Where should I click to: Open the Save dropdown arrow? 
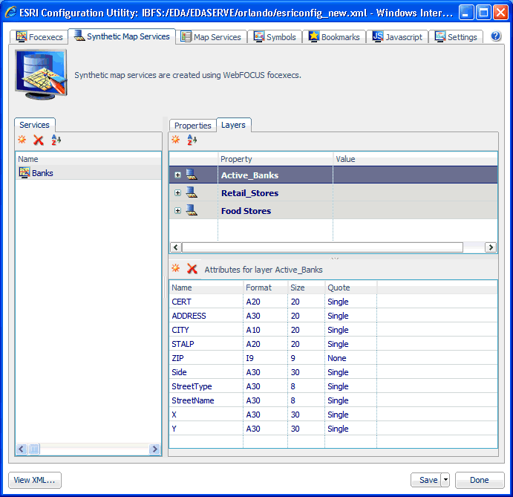click(445, 480)
